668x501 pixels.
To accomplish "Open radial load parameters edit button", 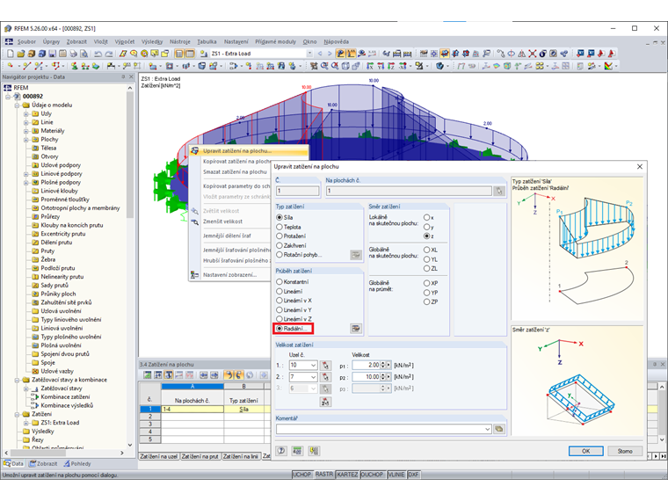I will point(356,329).
